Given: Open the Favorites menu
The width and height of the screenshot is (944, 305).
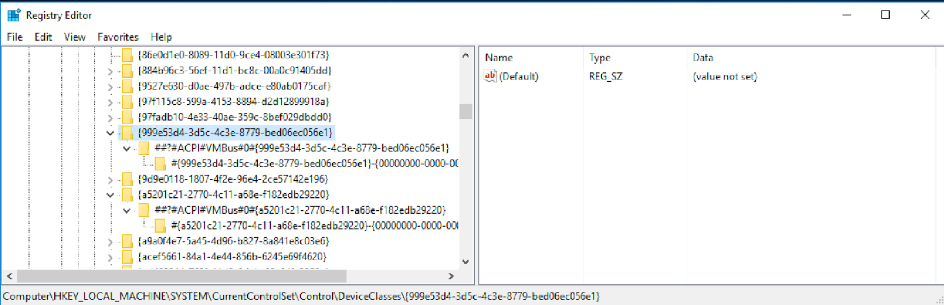Looking at the screenshot, I should tap(118, 37).
